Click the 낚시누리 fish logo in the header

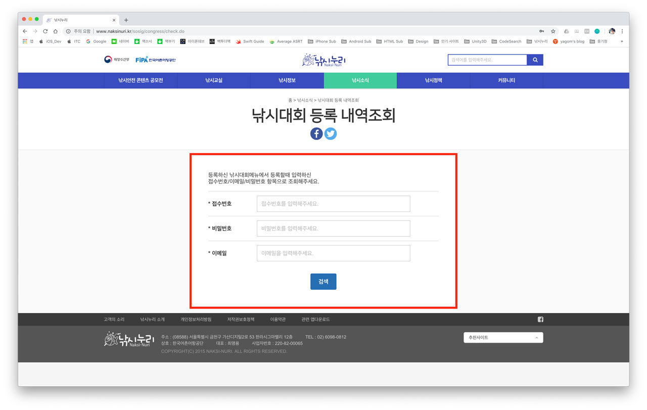323,60
